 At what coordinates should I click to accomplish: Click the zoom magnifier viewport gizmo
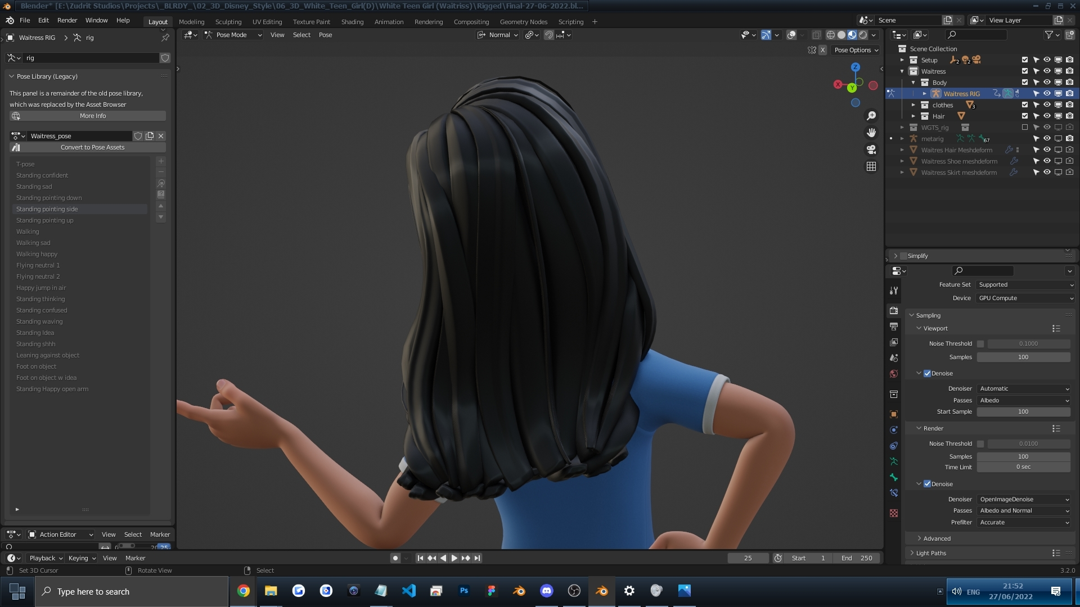tap(871, 116)
